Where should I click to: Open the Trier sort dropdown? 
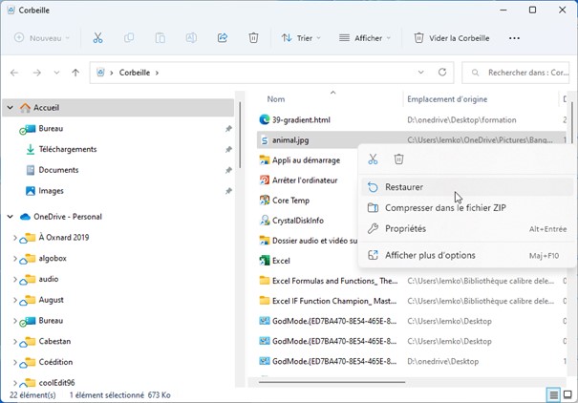click(x=300, y=38)
